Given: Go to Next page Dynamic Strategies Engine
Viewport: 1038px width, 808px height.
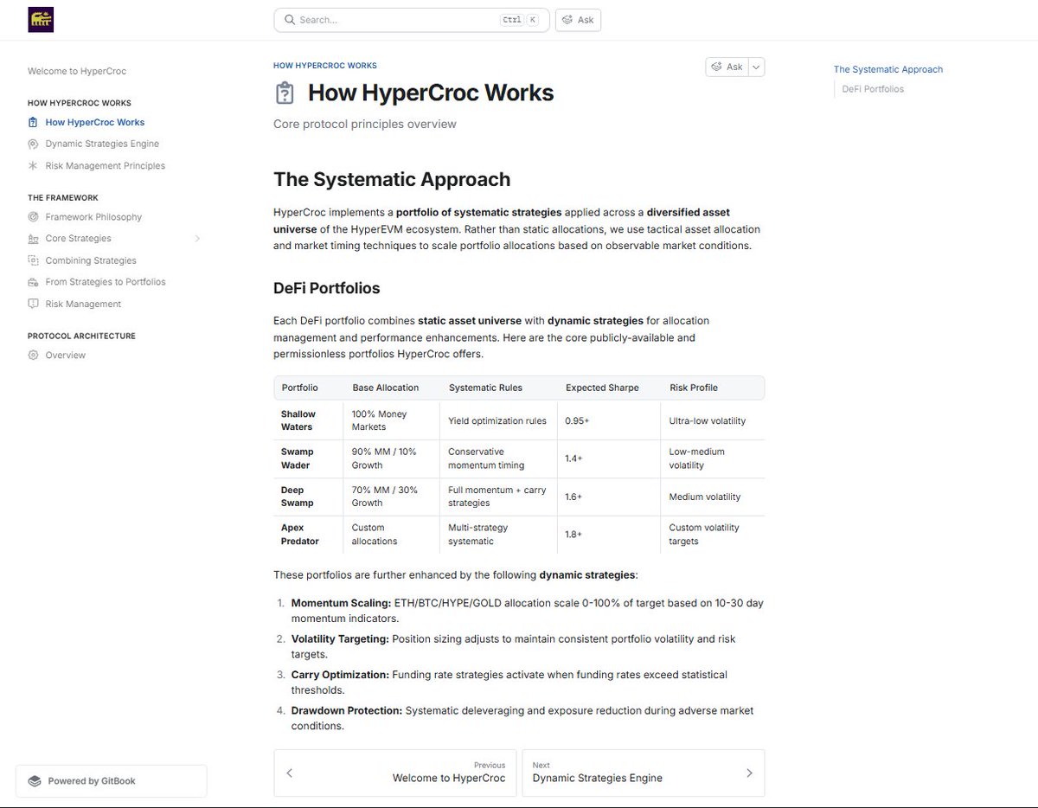Looking at the screenshot, I should coord(644,773).
